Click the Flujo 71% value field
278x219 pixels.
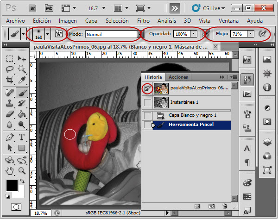pyautogui.click(x=239, y=34)
